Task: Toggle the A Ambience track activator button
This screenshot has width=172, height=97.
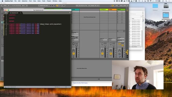Action: pos(102,54)
